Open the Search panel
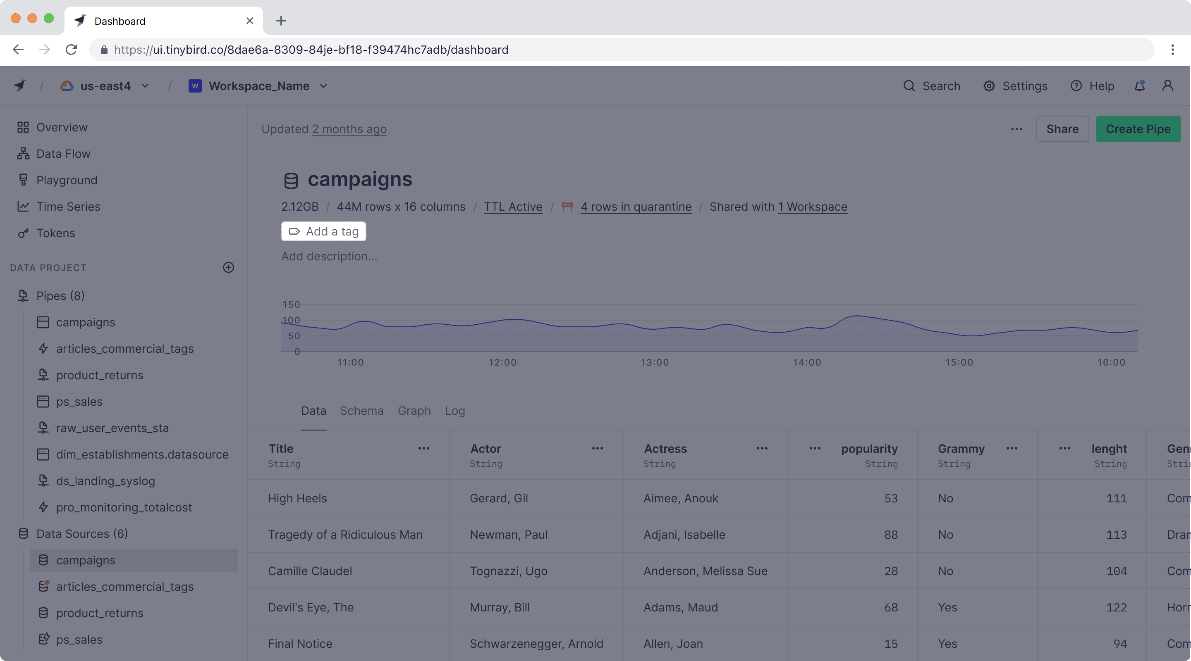The height and width of the screenshot is (661, 1191). pos(931,86)
